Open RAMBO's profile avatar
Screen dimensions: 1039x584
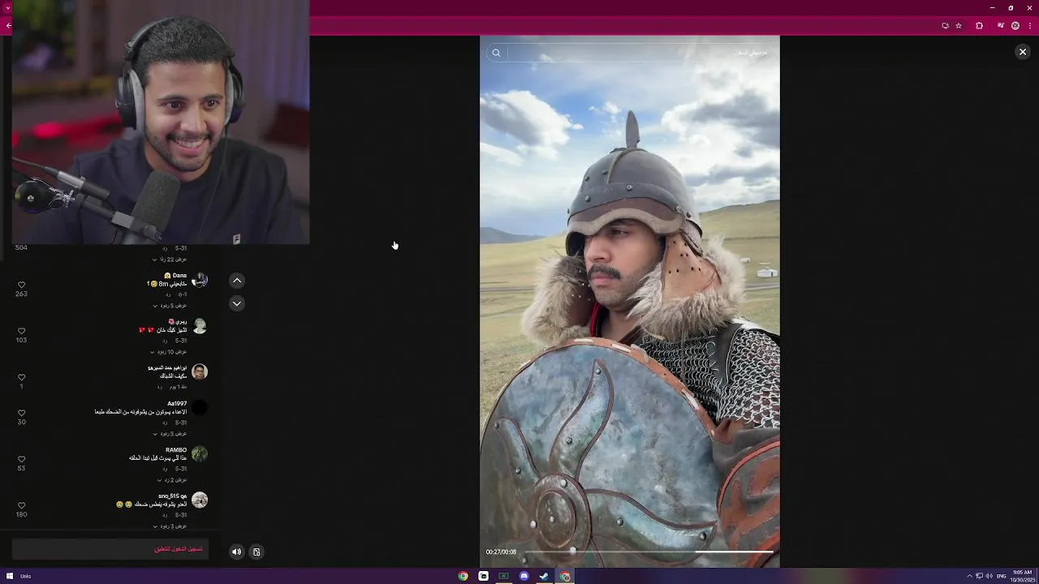[x=200, y=454]
